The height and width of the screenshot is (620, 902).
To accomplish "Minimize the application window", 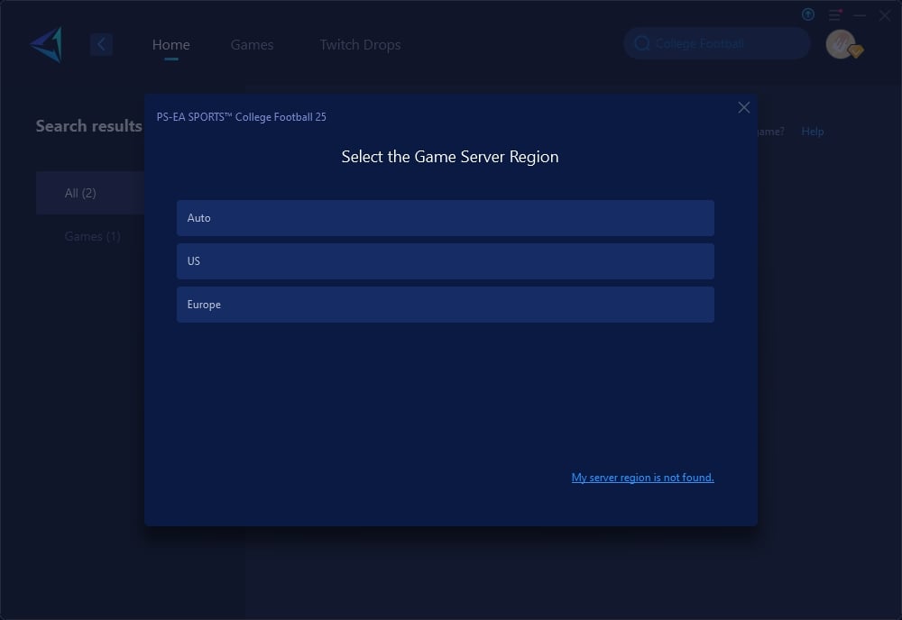I will point(860,15).
